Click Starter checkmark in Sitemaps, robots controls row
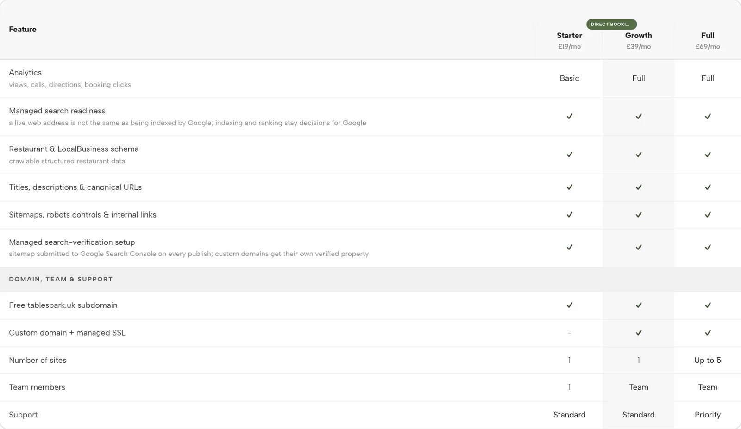 coord(569,215)
